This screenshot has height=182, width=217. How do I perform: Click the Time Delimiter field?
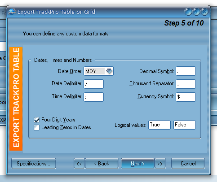point(93,97)
